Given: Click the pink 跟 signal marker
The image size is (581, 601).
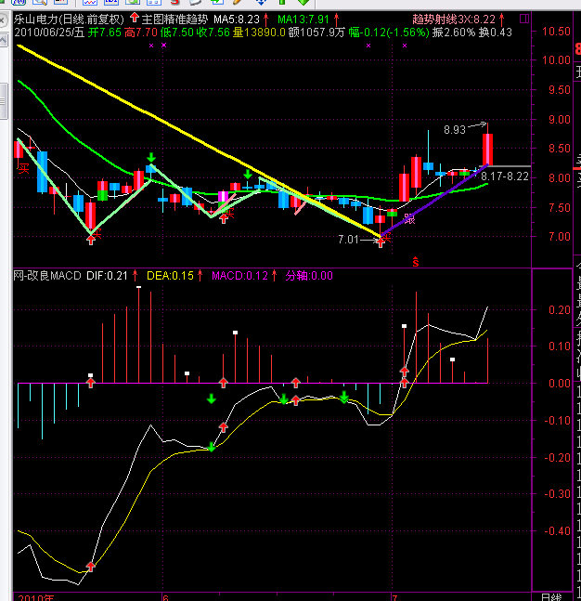Looking at the screenshot, I should [x=409, y=219].
